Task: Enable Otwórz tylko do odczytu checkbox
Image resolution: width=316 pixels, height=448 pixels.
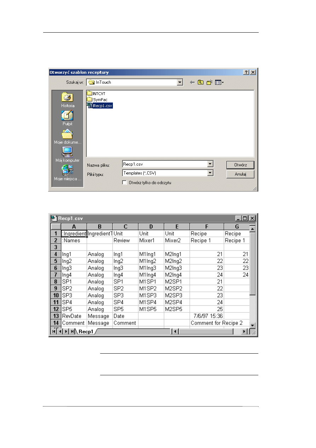Action: pos(124,183)
